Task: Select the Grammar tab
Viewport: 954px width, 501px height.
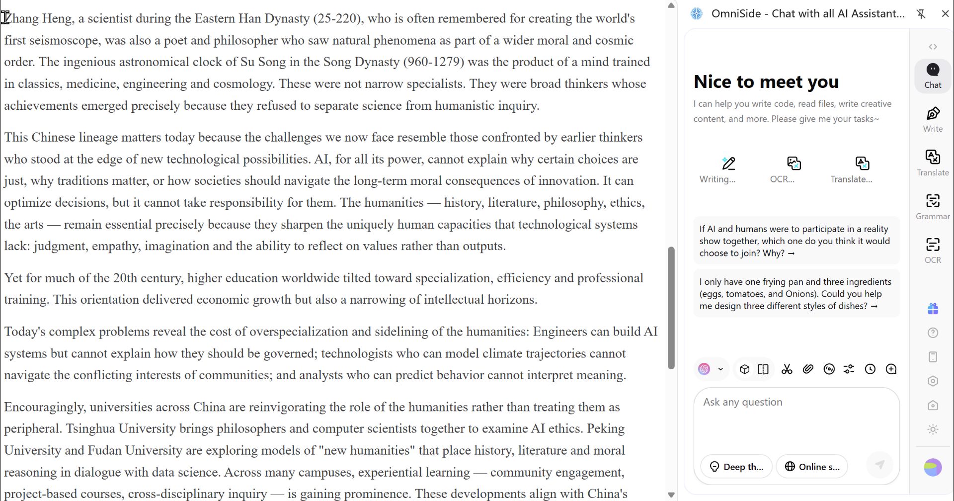Action: pyautogui.click(x=933, y=207)
